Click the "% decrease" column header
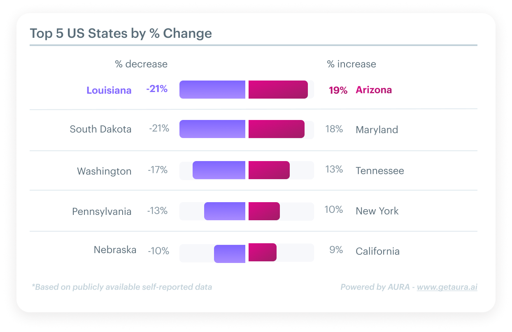This screenshot has width=512, height=332. coord(141,64)
